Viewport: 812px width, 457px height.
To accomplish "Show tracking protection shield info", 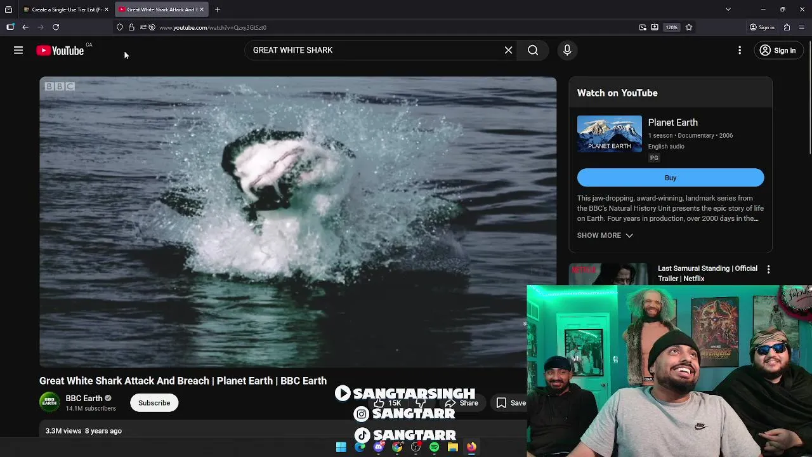I will pos(119,27).
